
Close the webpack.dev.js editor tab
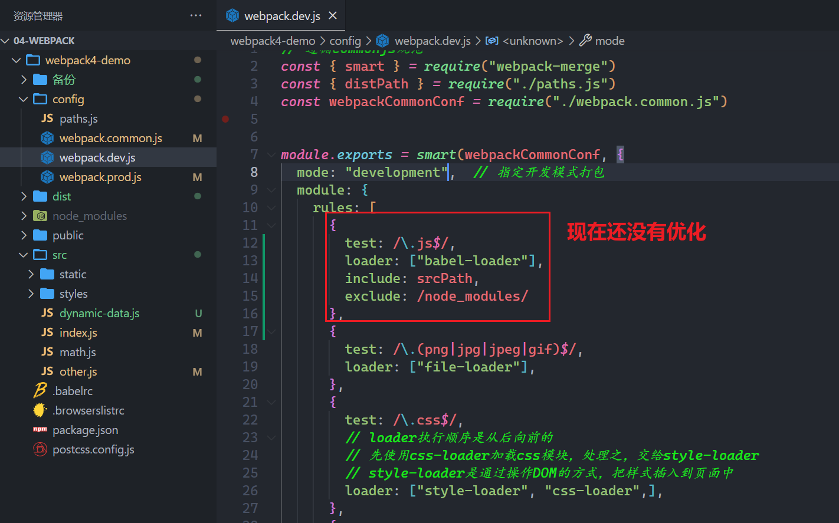pyautogui.click(x=333, y=16)
